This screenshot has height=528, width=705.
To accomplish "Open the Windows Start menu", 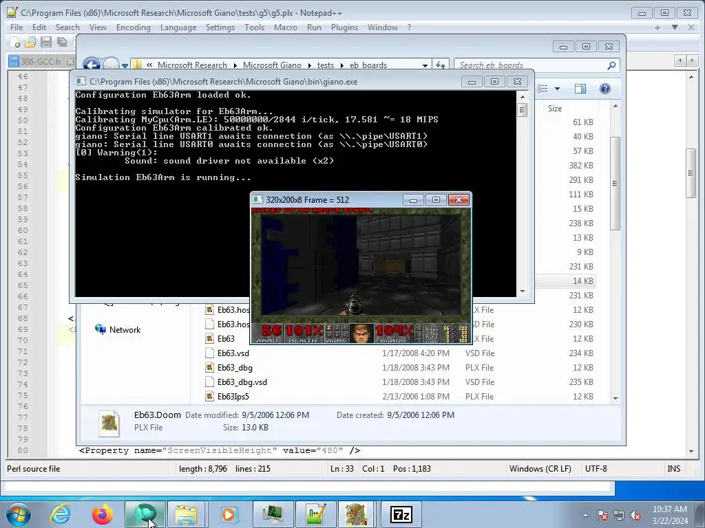I will (18, 514).
